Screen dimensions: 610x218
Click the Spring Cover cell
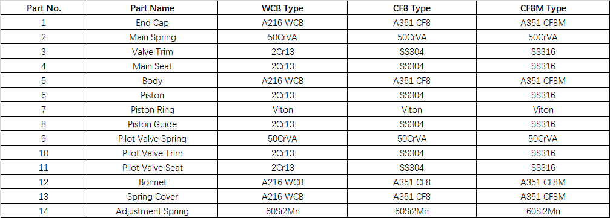[x=153, y=197]
